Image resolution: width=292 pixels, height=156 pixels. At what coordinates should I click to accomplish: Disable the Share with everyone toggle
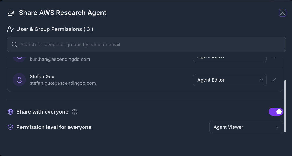click(275, 112)
